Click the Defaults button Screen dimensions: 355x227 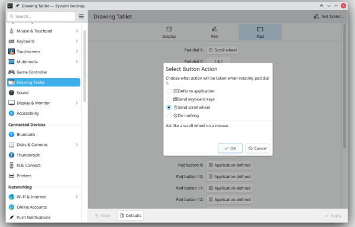(130, 215)
